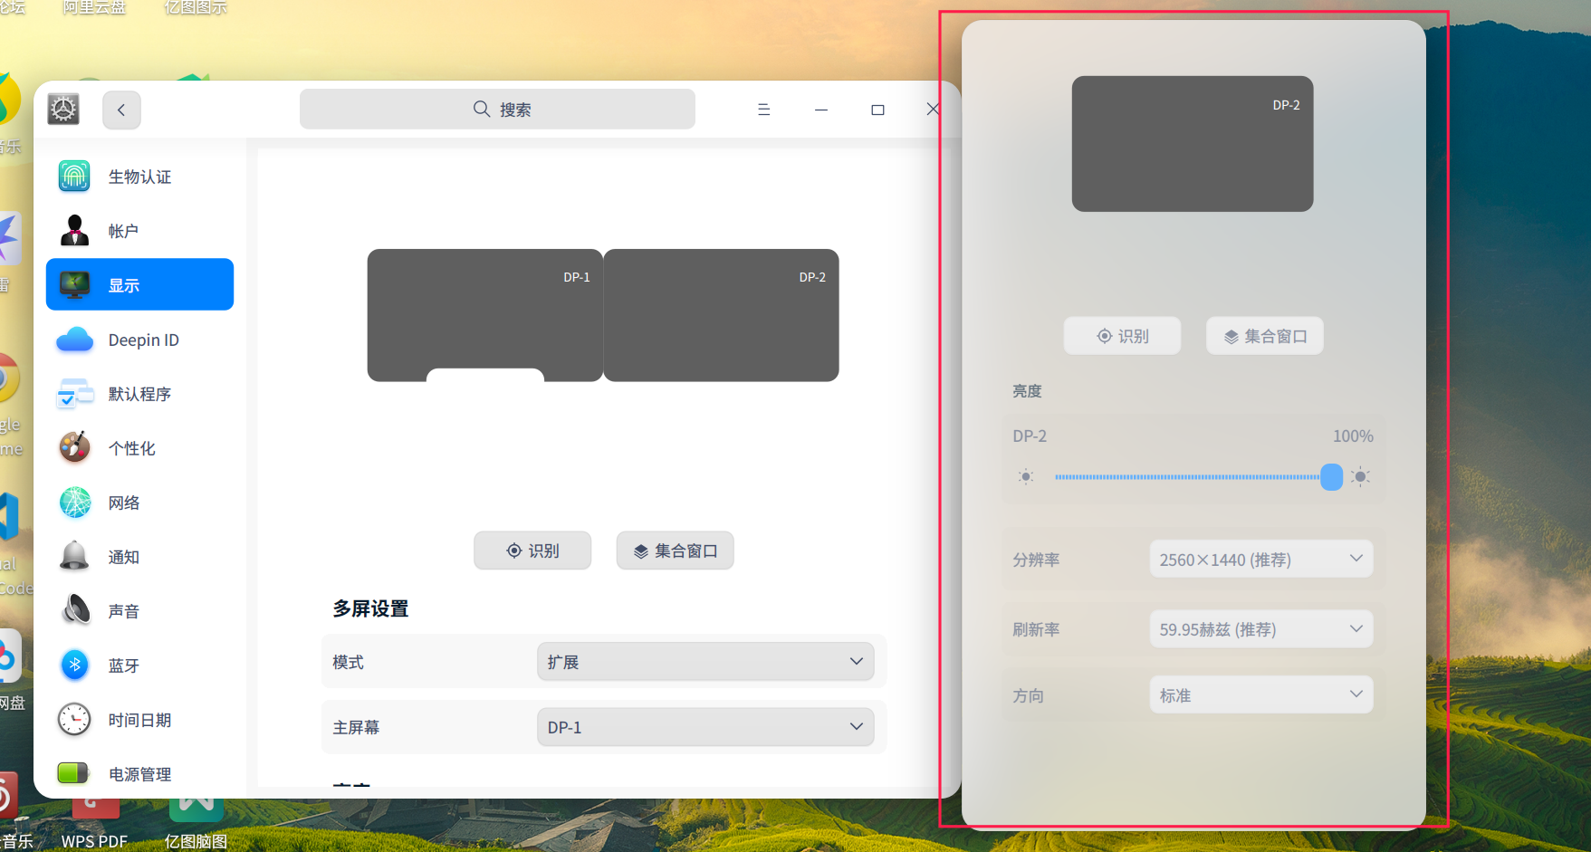
Task: Click the DP-2 brightness slider handle
Action: (1331, 476)
